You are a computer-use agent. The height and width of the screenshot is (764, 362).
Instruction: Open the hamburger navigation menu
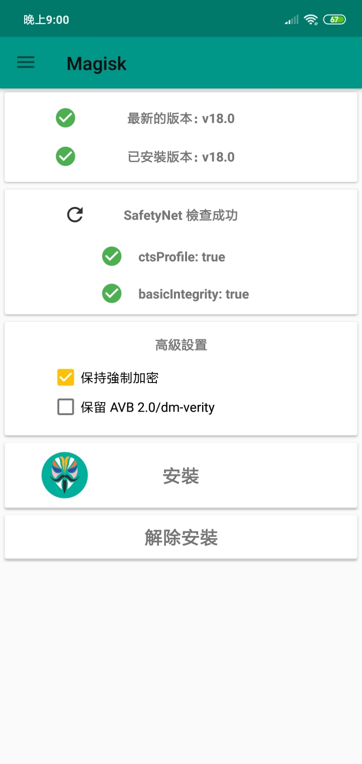coord(26,62)
